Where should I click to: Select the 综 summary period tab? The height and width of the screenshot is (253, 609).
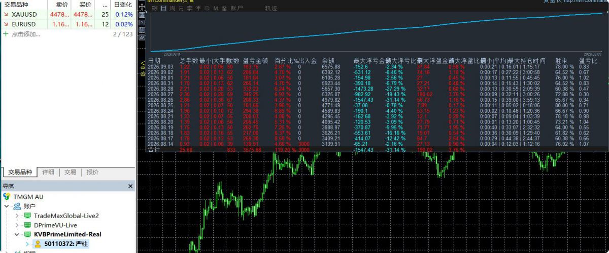156,9
